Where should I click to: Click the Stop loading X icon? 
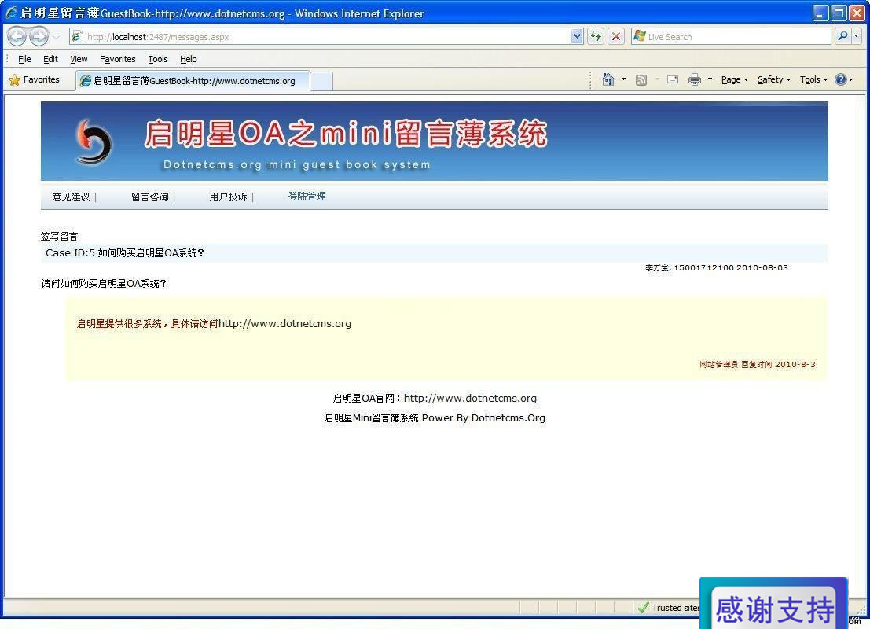pos(616,37)
